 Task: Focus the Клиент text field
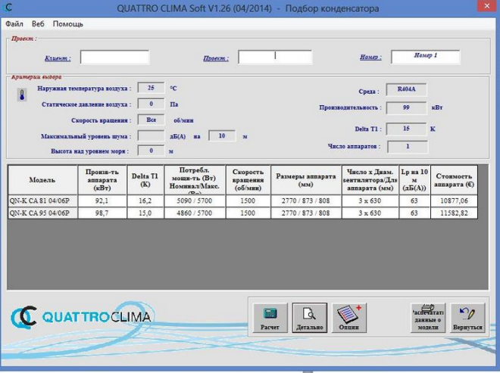tap(114, 58)
